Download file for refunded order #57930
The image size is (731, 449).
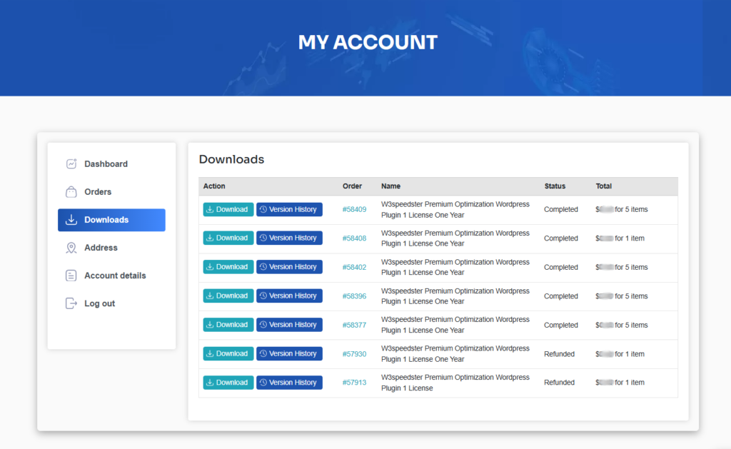[x=228, y=353]
